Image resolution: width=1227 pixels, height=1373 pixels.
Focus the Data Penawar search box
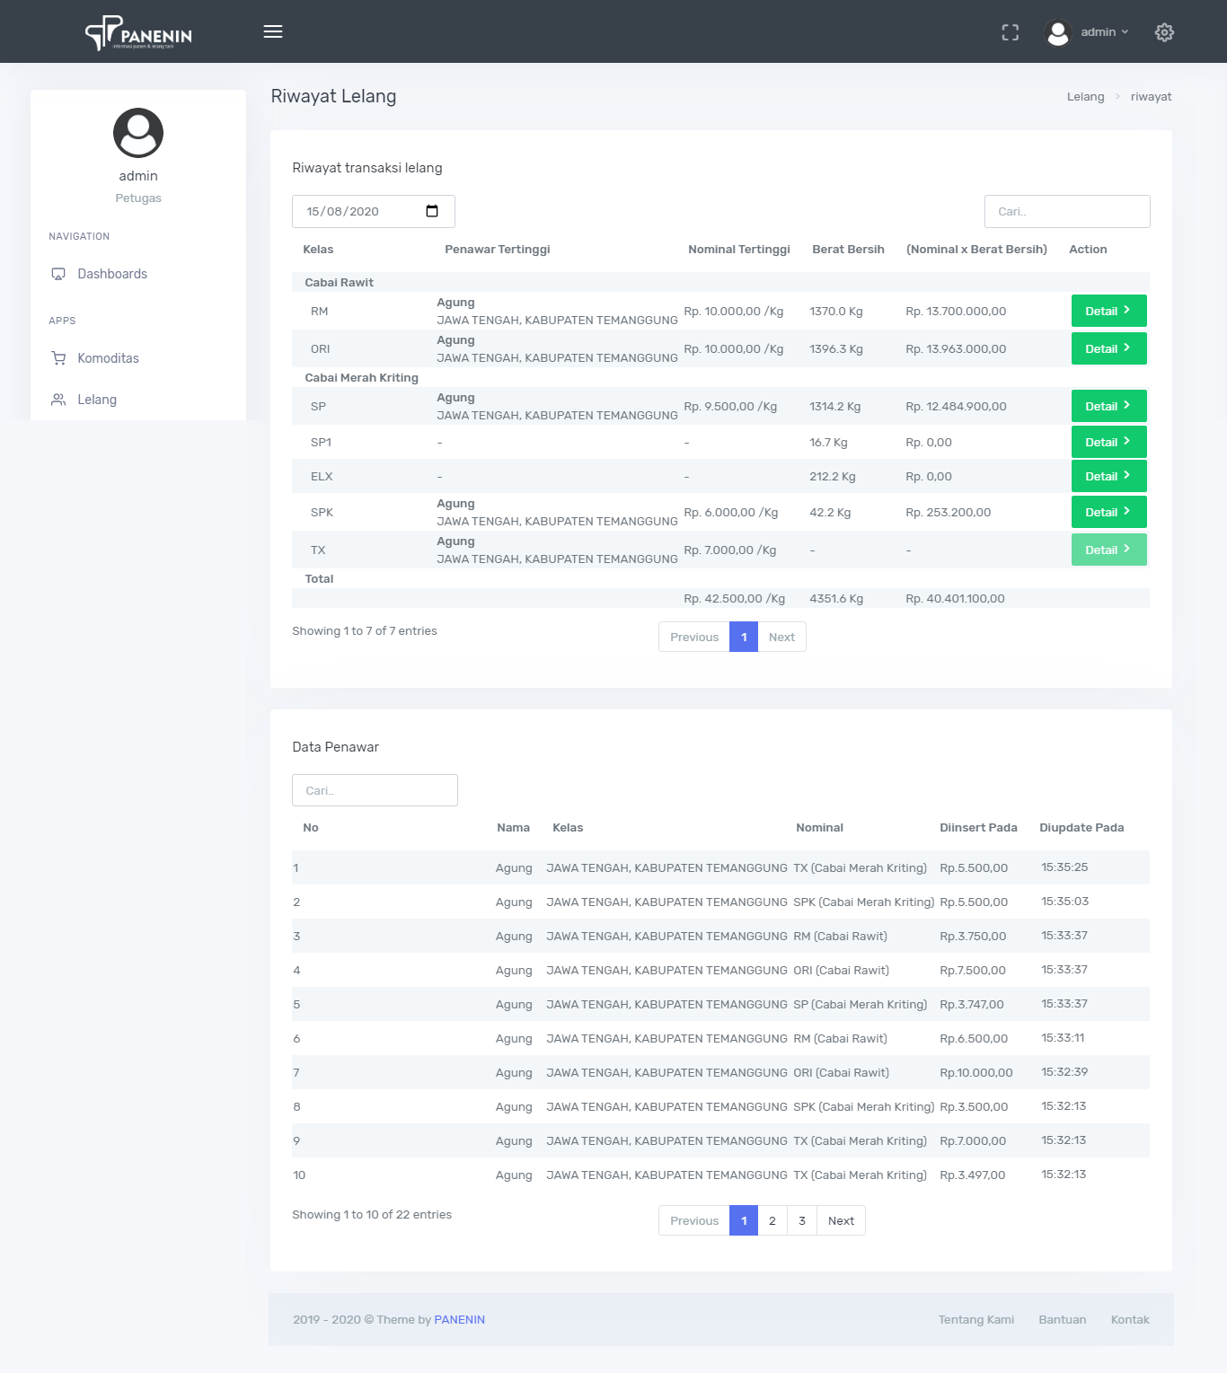375,790
